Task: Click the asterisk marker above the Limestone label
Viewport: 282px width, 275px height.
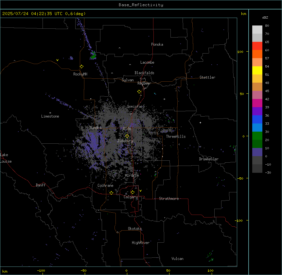Action: (x=50, y=113)
